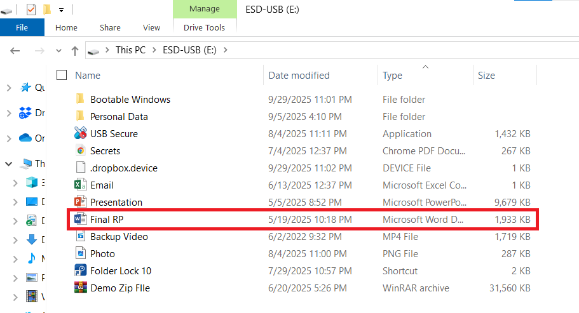The height and width of the screenshot is (313, 579).
Task: Click the Folder Lock 10 shortcut icon
Action: coord(81,270)
